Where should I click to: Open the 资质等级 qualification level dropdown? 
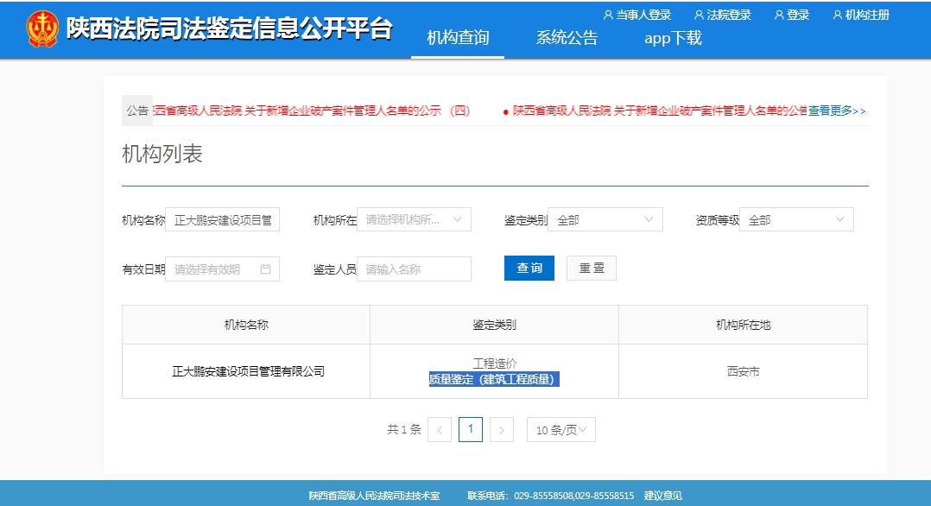tap(795, 220)
